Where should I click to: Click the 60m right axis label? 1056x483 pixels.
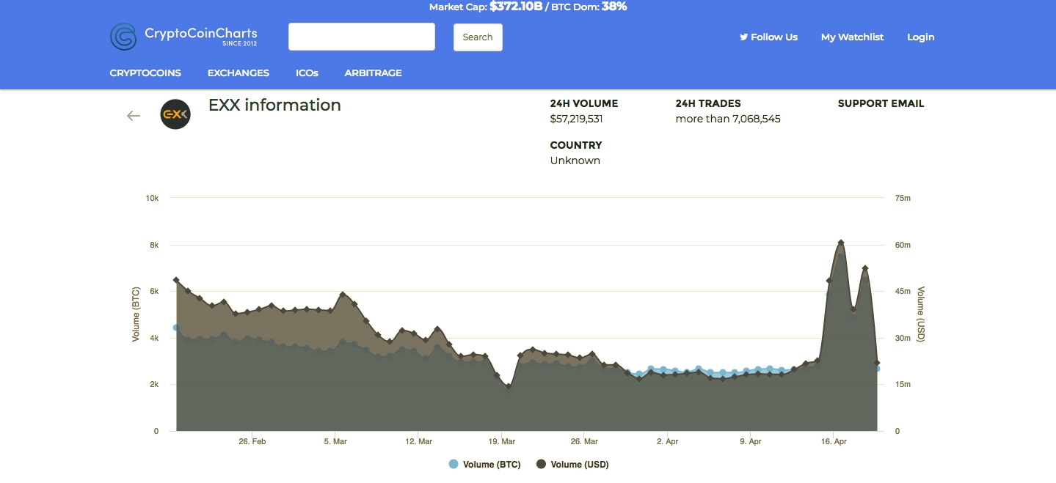904,245
